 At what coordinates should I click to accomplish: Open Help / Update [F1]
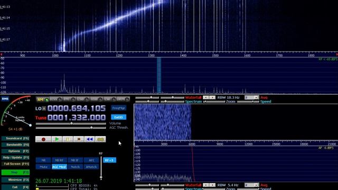[x=15, y=157]
